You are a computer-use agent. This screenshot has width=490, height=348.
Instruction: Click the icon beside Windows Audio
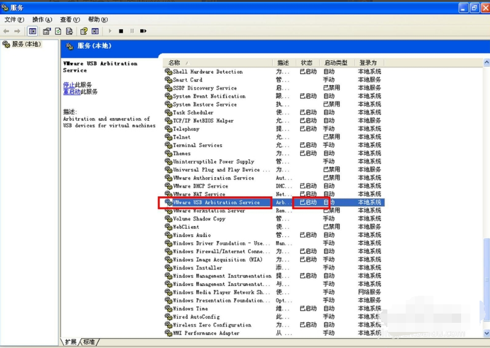click(x=168, y=235)
